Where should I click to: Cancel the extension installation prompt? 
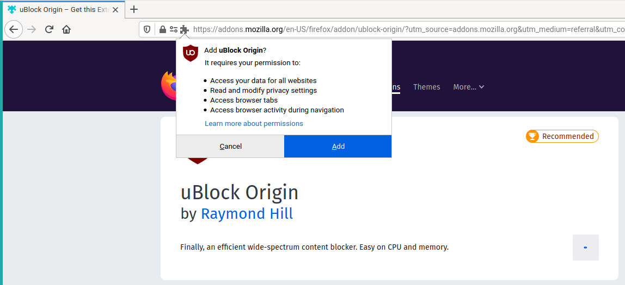230,147
